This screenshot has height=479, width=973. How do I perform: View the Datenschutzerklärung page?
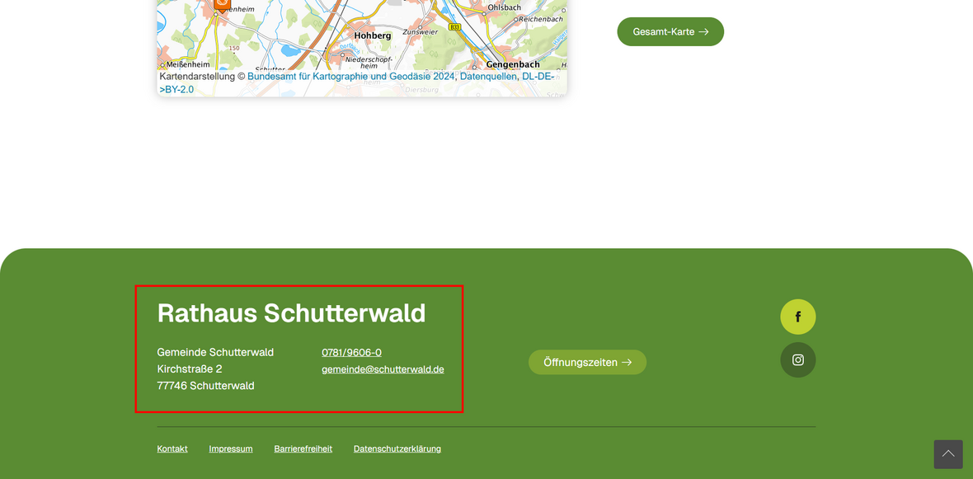pyautogui.click(x=397, y=449)
